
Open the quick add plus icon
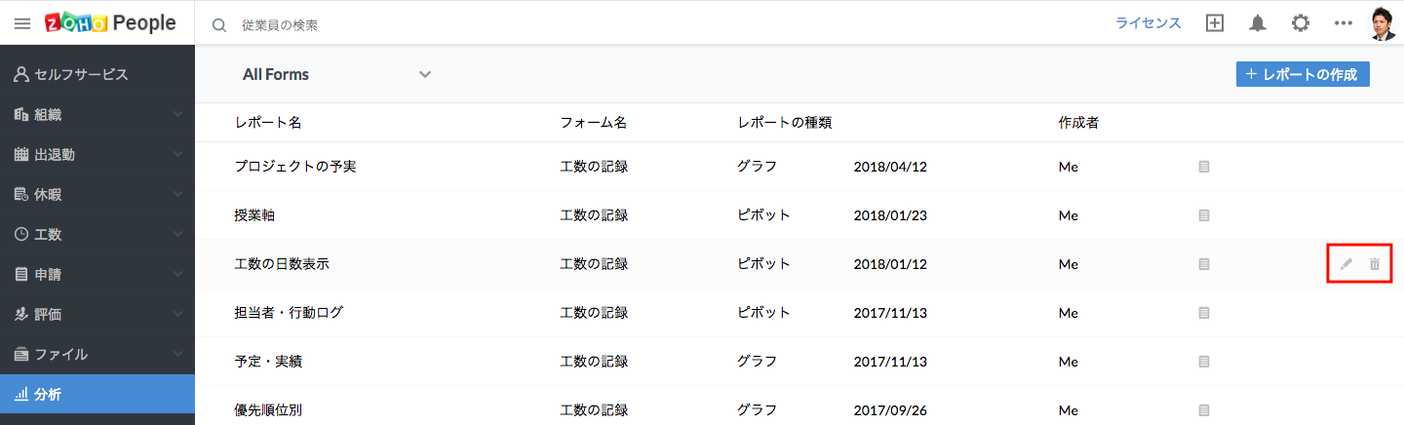pos(1214,23)
